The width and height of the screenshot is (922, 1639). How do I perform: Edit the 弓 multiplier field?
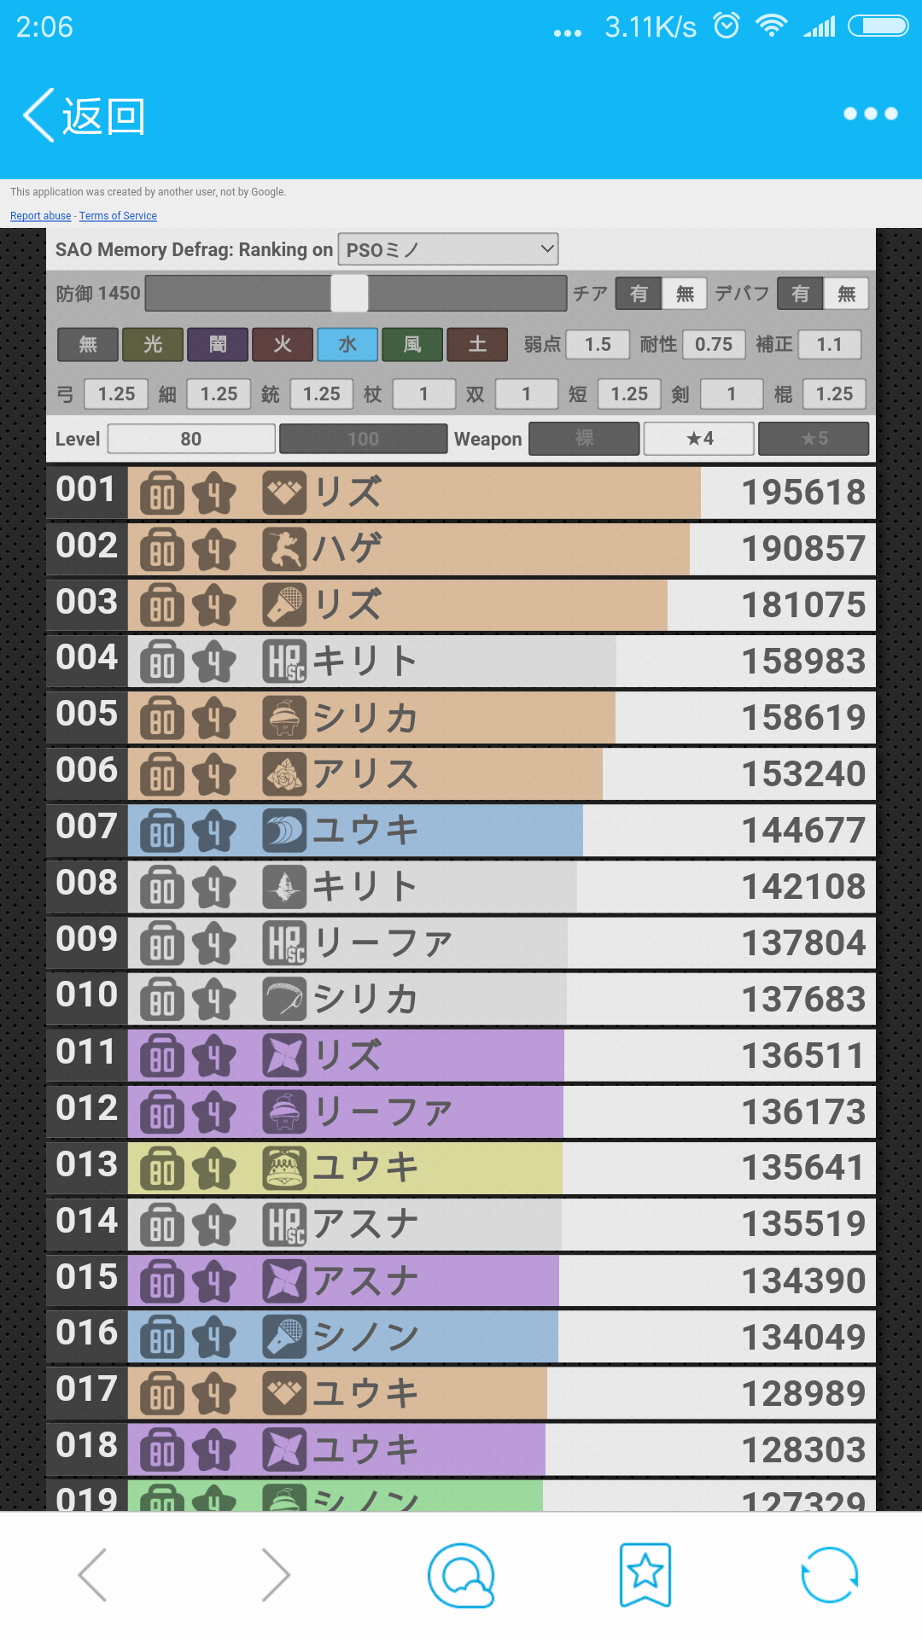pos(116,394)
